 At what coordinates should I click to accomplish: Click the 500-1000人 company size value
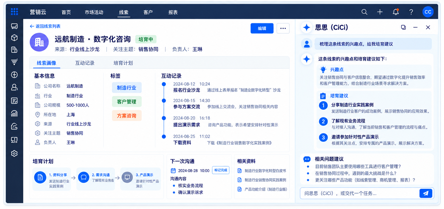[x=78, y=105]
